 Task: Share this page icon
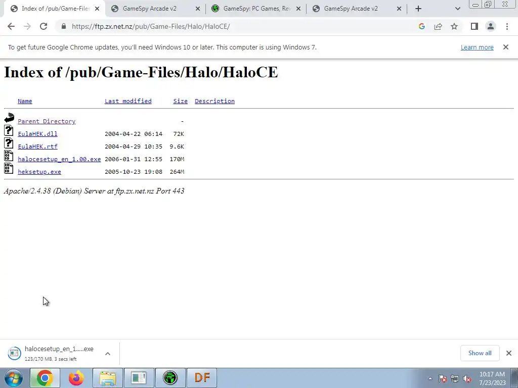point(438,26)
